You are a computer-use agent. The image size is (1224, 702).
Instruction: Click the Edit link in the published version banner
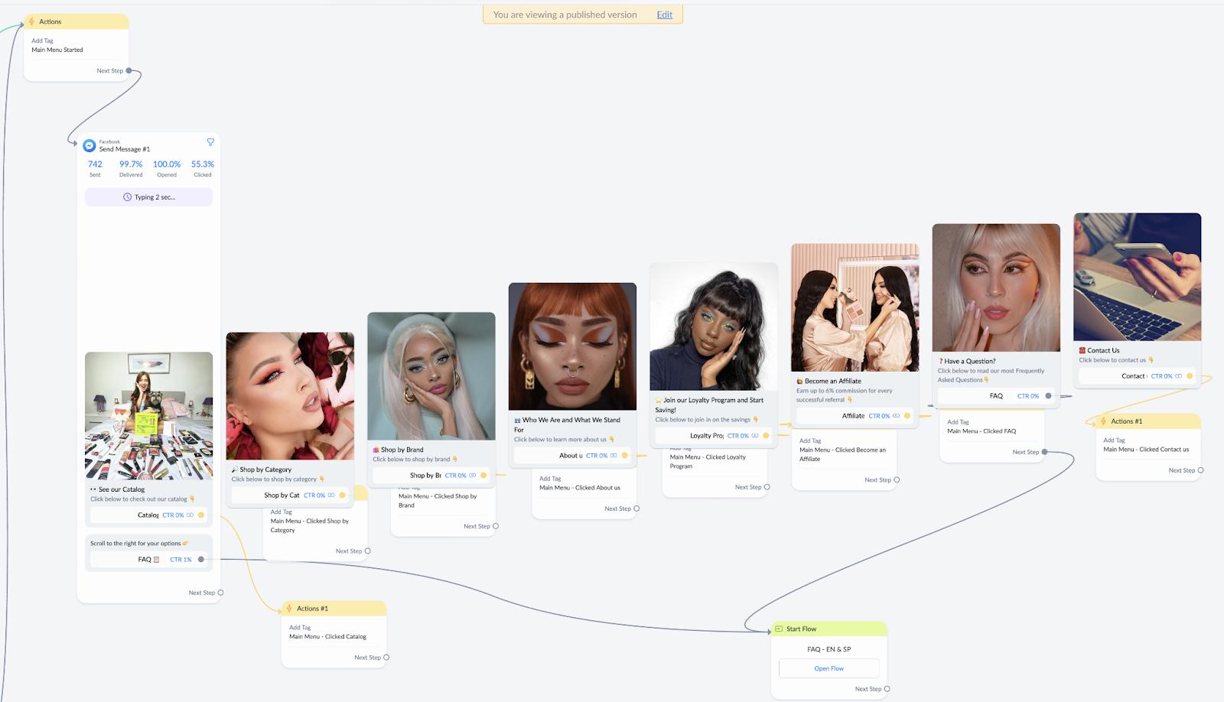[x=664, y=15]
